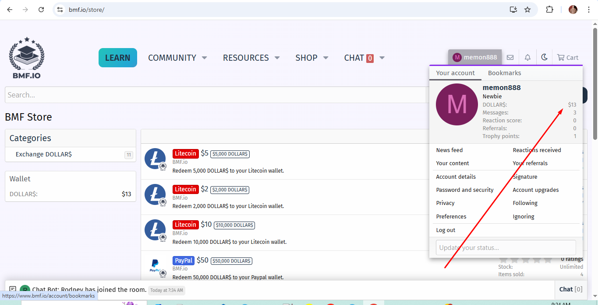Open Signature settings link
Screen dimensions: 598x305
tap(525, 177)
